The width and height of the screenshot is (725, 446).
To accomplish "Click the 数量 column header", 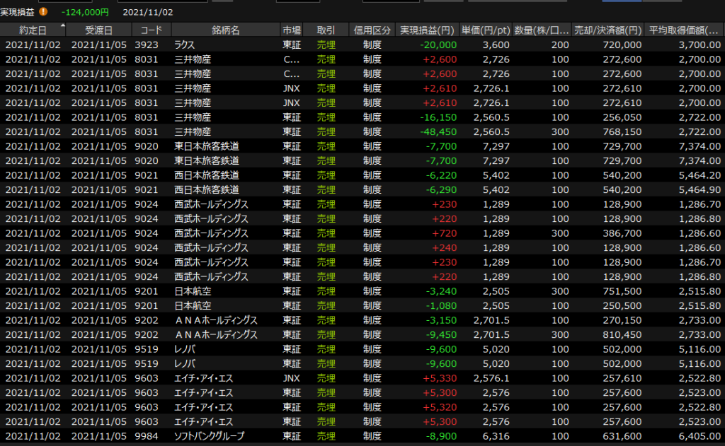I will [x=542, y=30].
